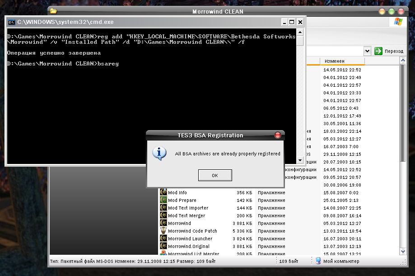The height and width of the screenshot is (276, 415).
Task: Click the Morrowind.Original file icon
Action: (163, 246)
